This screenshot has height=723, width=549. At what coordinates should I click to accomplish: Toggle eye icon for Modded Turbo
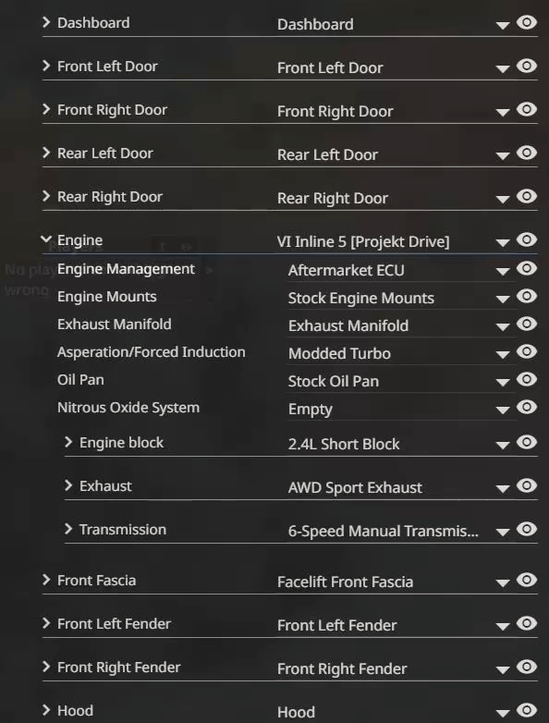[527, 351]
